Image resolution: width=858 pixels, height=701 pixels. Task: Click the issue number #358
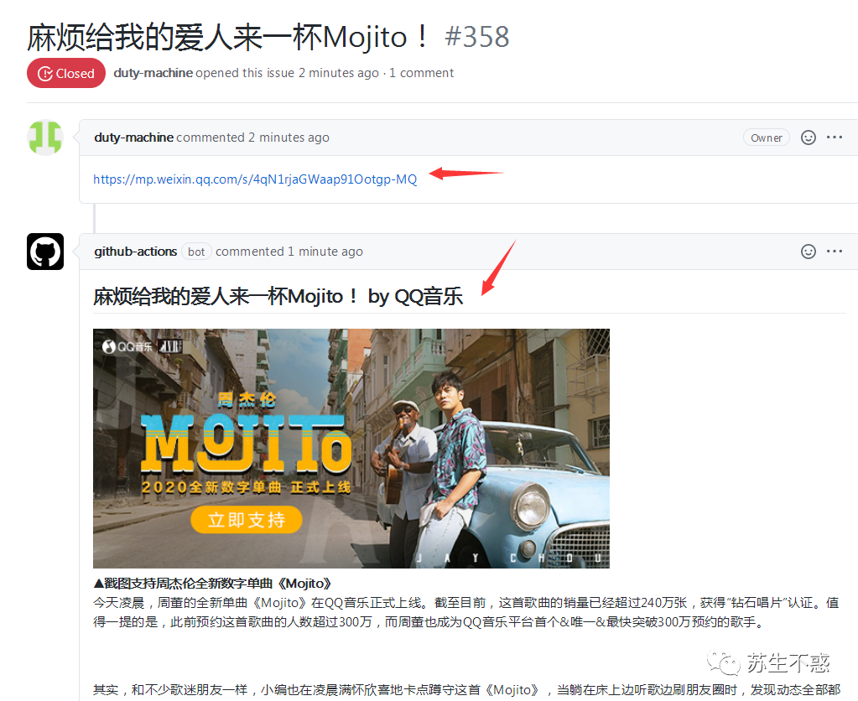tap(477, 37)
